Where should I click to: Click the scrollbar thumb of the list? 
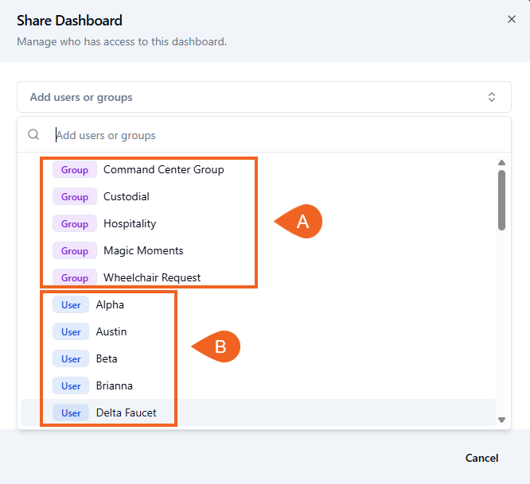(501, 200)
